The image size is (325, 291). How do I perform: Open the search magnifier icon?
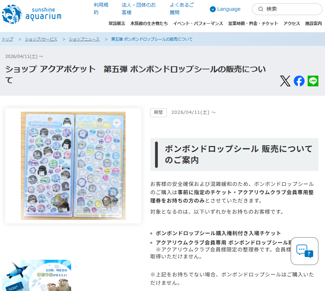[260, 9]
